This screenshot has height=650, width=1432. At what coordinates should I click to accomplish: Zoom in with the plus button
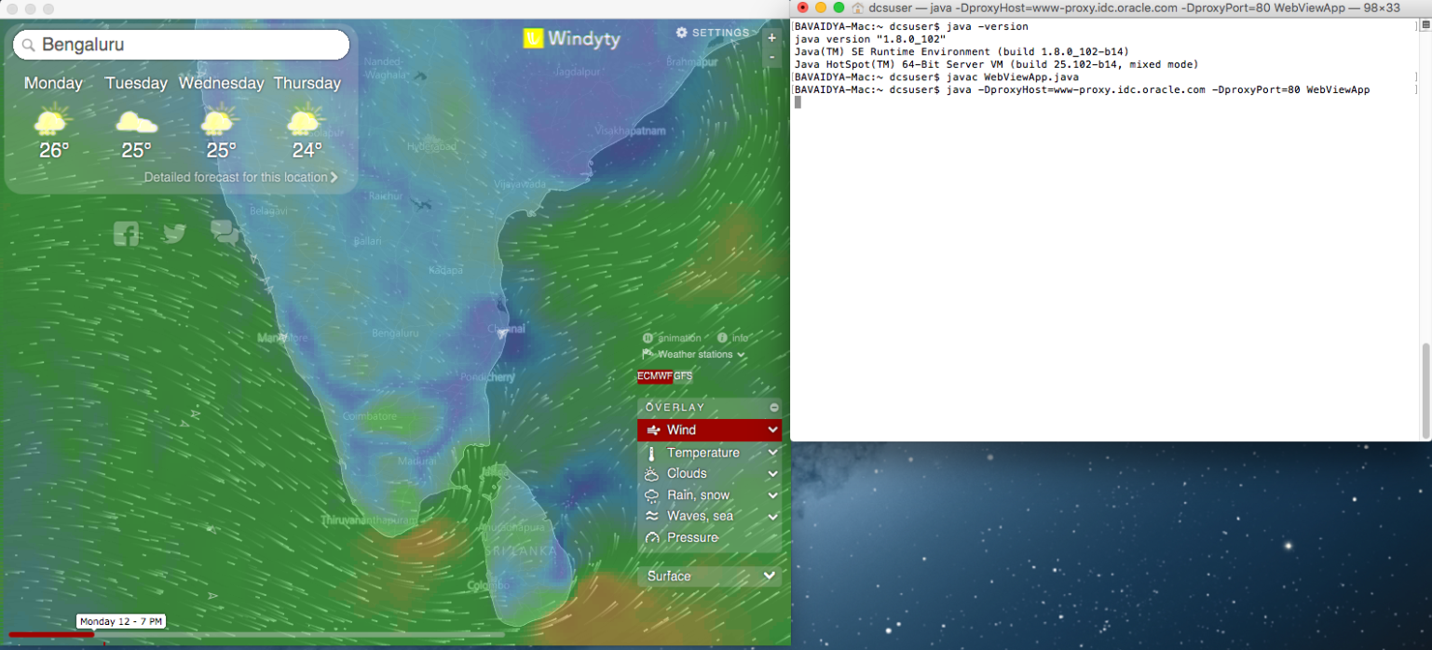(x=771, y=38)
